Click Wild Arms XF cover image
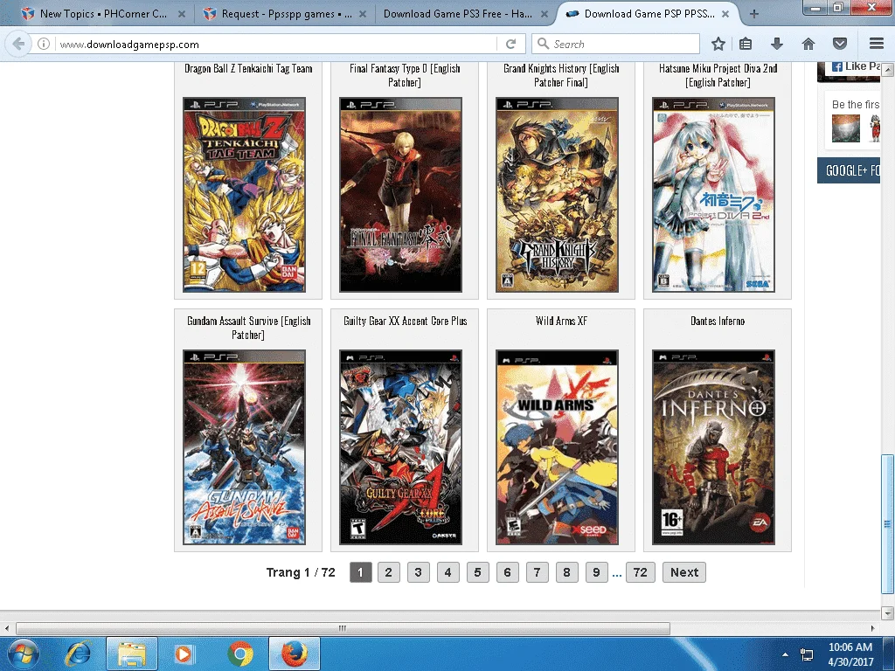Screen dimensions: 895x671 click(557, 447)
